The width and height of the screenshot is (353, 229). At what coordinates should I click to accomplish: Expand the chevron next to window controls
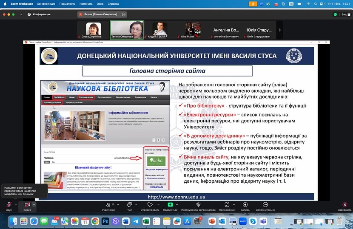[x=21, y=14]
